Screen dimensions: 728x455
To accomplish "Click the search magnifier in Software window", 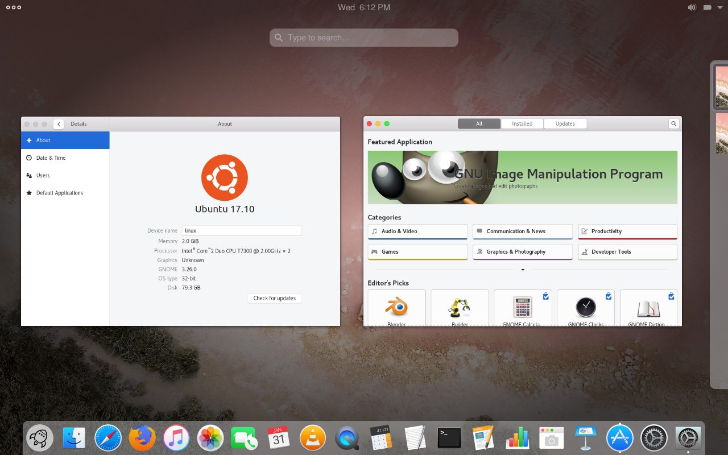I will (673, 123).
